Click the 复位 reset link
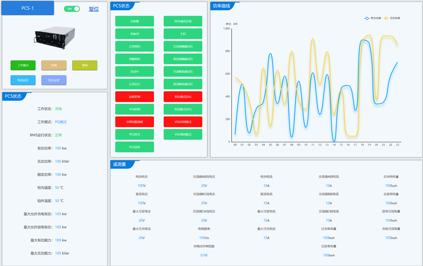Screen dimensions: 423x266 coord(94,9)
